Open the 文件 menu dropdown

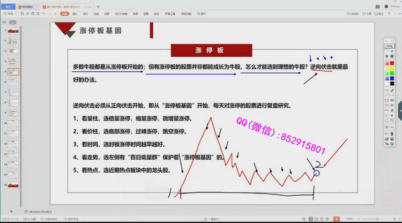point(11,13)
